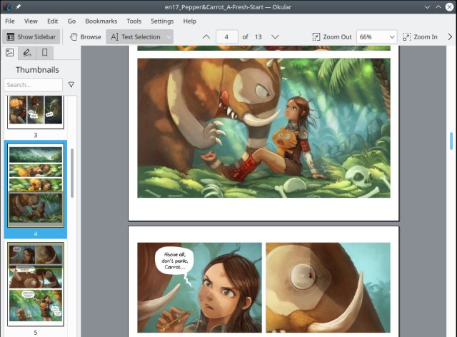Screen dimensions: 457x337
Task: Open the Help menu
Action: pos(189,21)
